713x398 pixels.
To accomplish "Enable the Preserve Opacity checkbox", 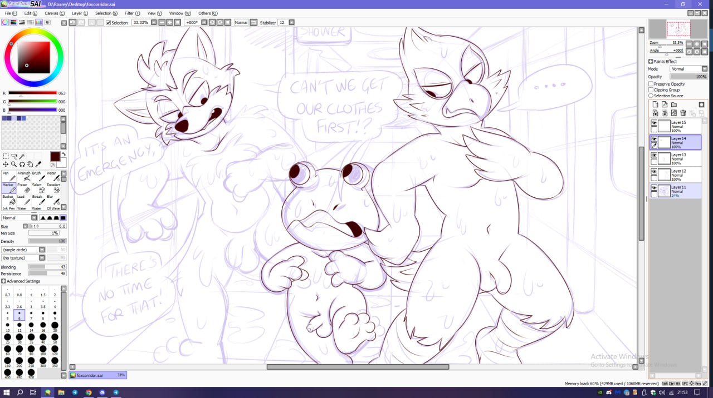I will pyautogui.click(x=651, y=84).
